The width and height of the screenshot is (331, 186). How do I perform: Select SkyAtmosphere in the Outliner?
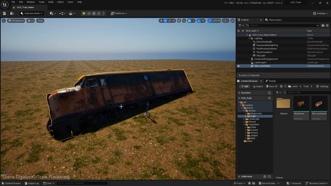(264, 52)
